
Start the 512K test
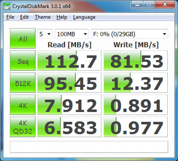pos(23,83)
